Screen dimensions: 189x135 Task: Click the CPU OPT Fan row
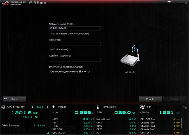pos(160,119)
